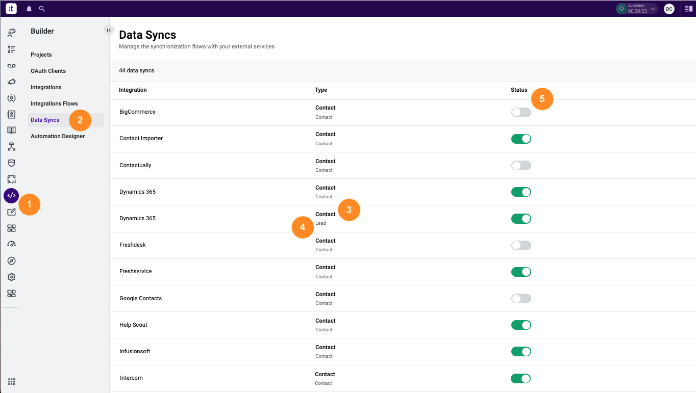The width and height of the screenshot is (696, 393).
Task: Collapse the Builder side panel
Action: coord(109,30)
